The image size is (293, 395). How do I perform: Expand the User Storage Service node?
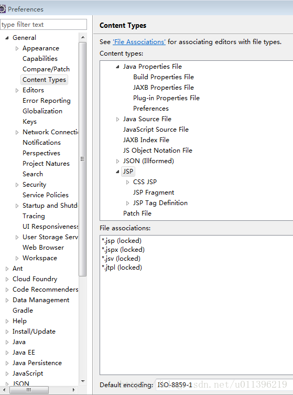[17, 237]
